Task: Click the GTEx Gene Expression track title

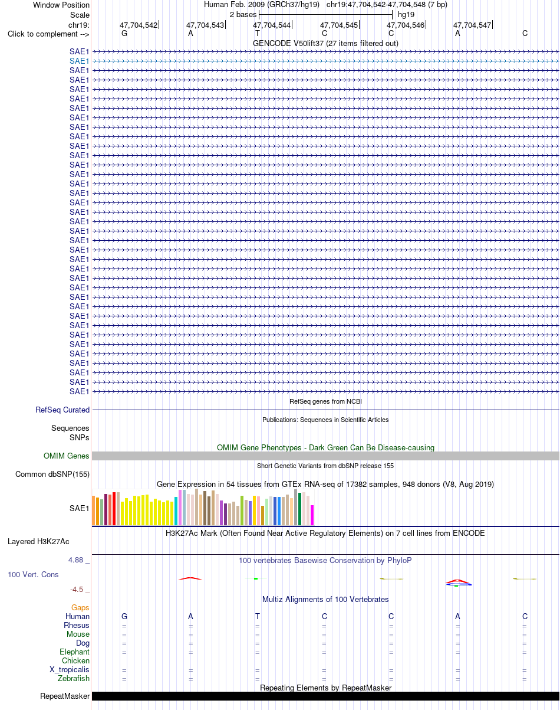Action: click(325, 484)
